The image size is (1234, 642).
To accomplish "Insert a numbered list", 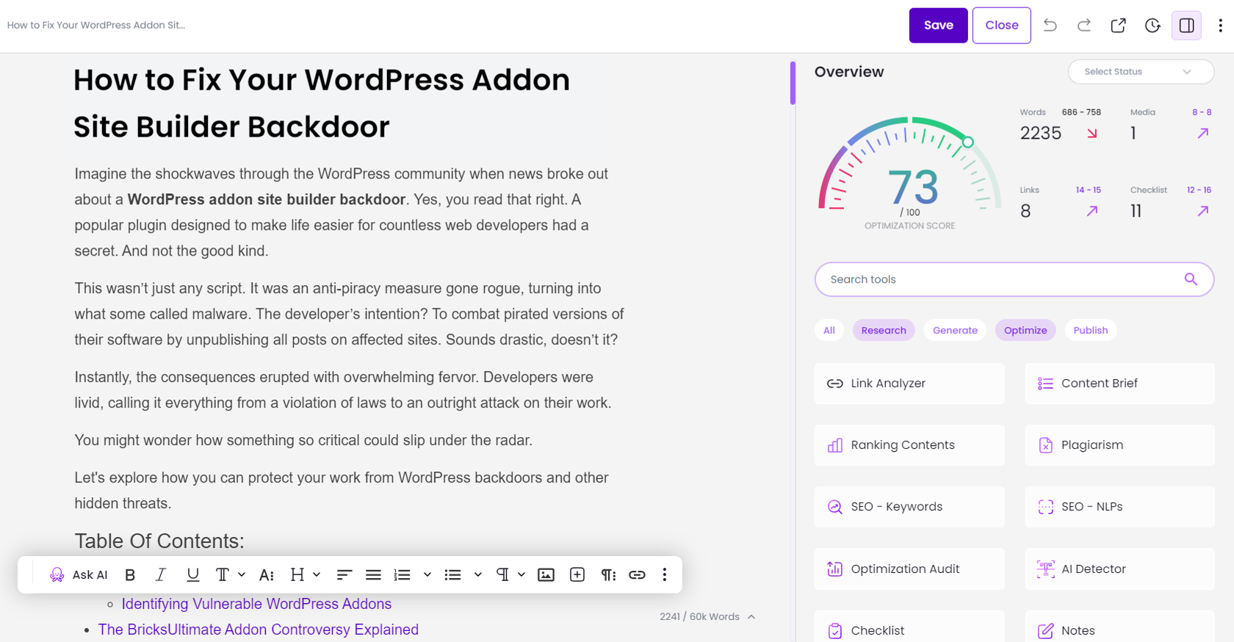I will pyautogui.click(x=402, y=574).
